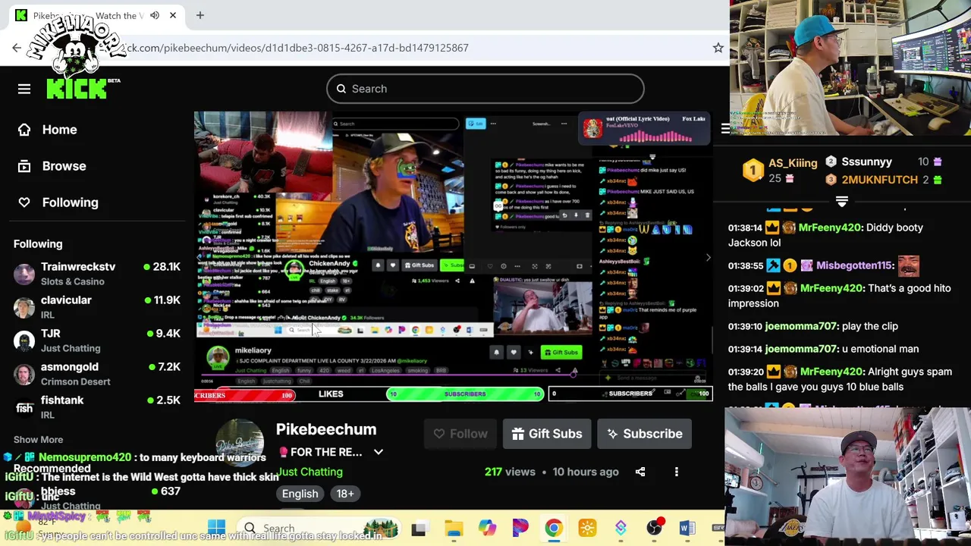Click the '10 hours ago' text
Image resolution: width=971 pixels, height=546 pixels.
pos(586,472)
